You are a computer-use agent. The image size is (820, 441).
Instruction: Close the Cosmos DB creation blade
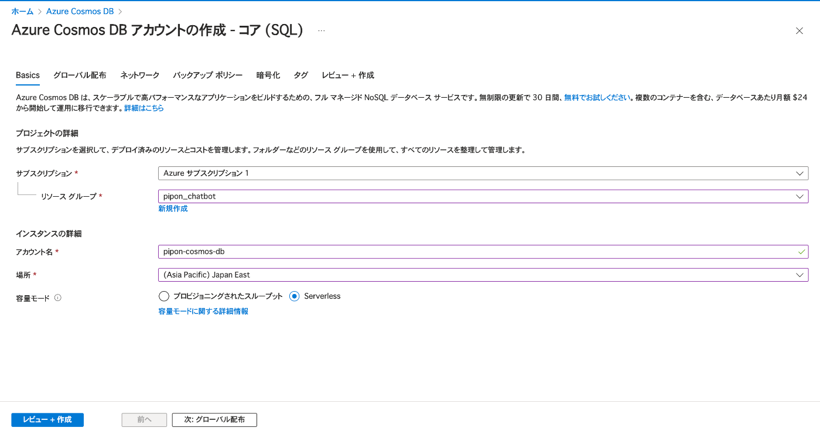(799, 31)
